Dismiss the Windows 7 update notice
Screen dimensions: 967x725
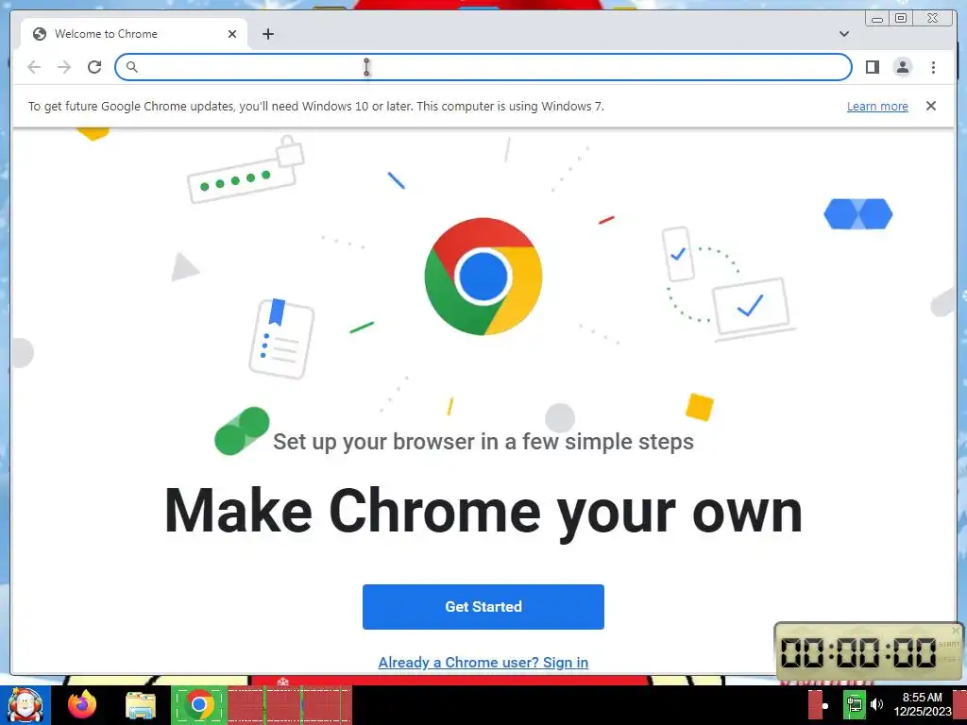(930, 106)
